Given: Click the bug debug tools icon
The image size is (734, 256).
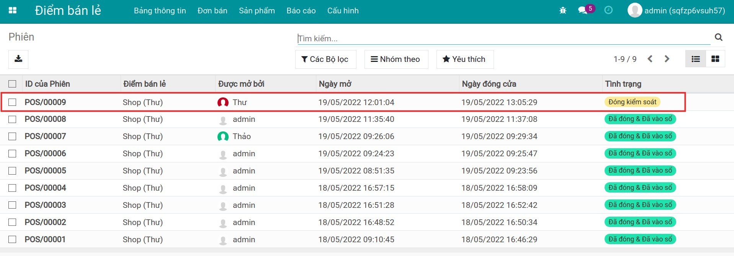Looking at the screenshot, I should click(562, 11).
